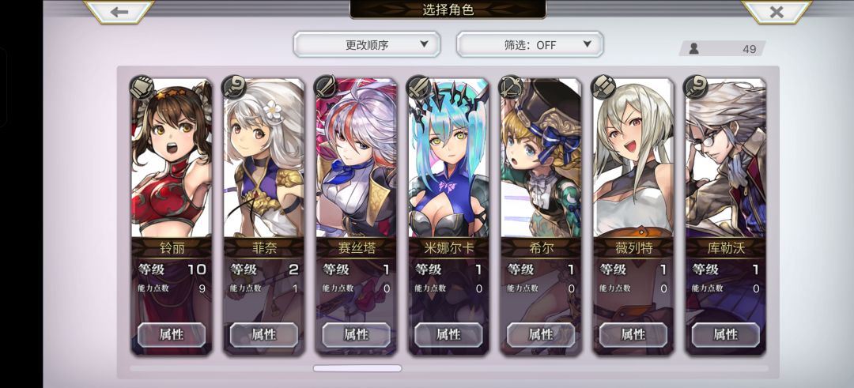The width and height of the screenshot is (854, 388).
Task: Click the fist class icon on 铃丽's card
Action: [141, 87]
